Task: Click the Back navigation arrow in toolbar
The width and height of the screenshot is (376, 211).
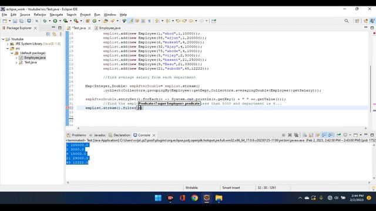Action: (x=191, y=21)
